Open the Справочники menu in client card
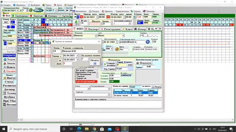Image resolution: width=236 pixels, height=132 pixels. pyautogui.click(x=122, y=11)
